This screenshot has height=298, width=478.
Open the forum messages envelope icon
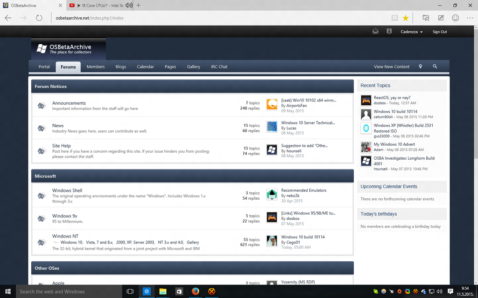(x=375, y=31)
